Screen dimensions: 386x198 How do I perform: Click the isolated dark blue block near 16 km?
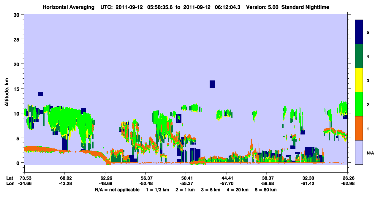click(212, 84)
